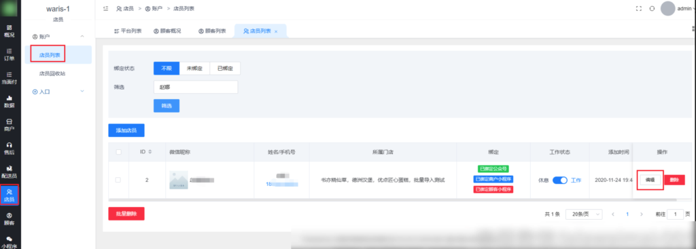Viewport: 696px width, 249px height.
Task: Open the 配送员 courier sidebar icon
Action: 9,172
